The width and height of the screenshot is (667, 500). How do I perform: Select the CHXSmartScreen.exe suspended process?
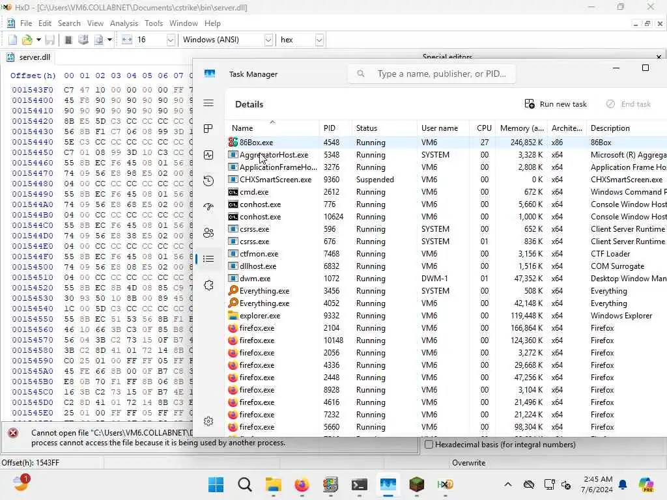tap(446, 180)
